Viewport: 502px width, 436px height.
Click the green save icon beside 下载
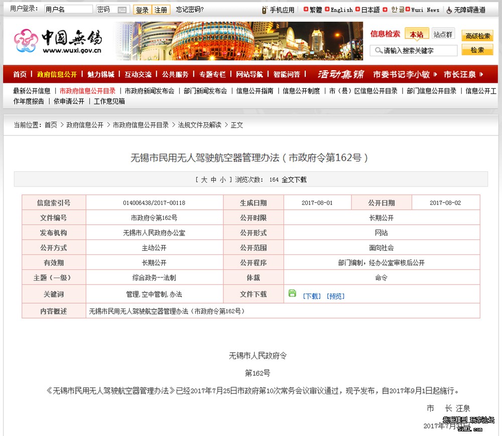click(x=292, y=294)
